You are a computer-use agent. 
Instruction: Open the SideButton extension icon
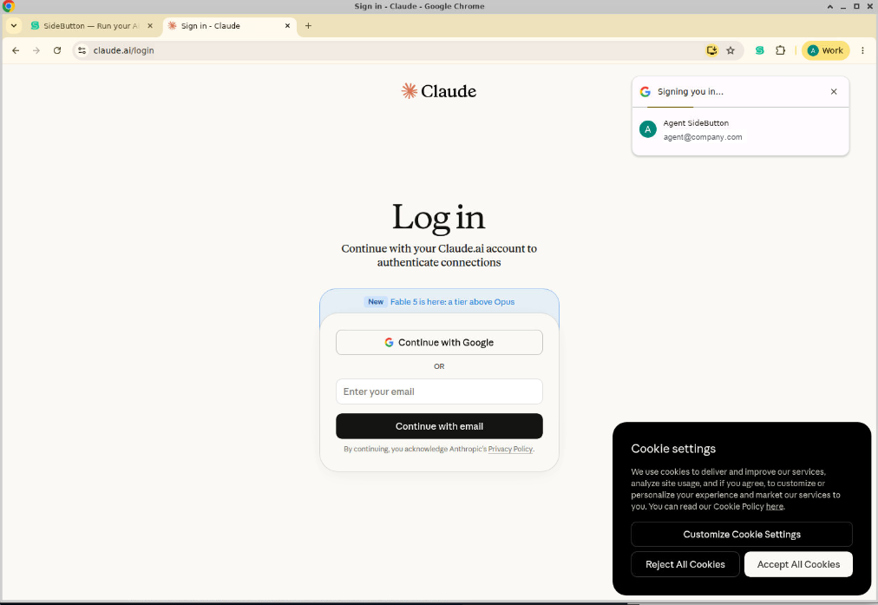click(759, 50)
